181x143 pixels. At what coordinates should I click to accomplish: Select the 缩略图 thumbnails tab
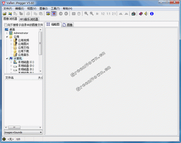click(53, 25)
